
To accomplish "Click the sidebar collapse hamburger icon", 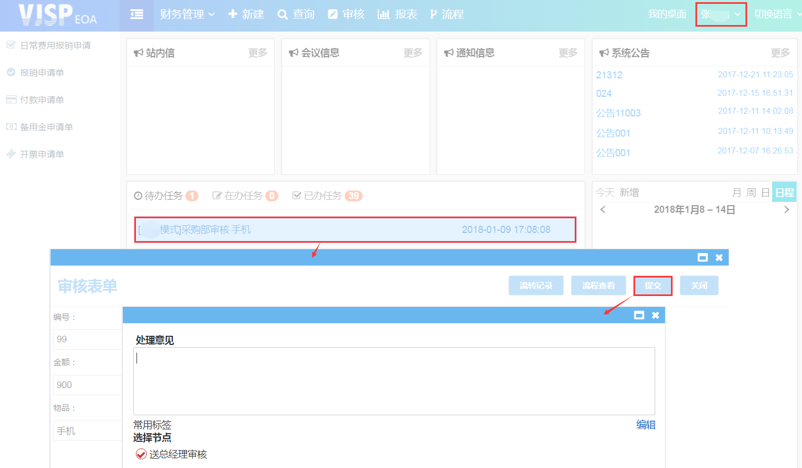I will point(137,15).
